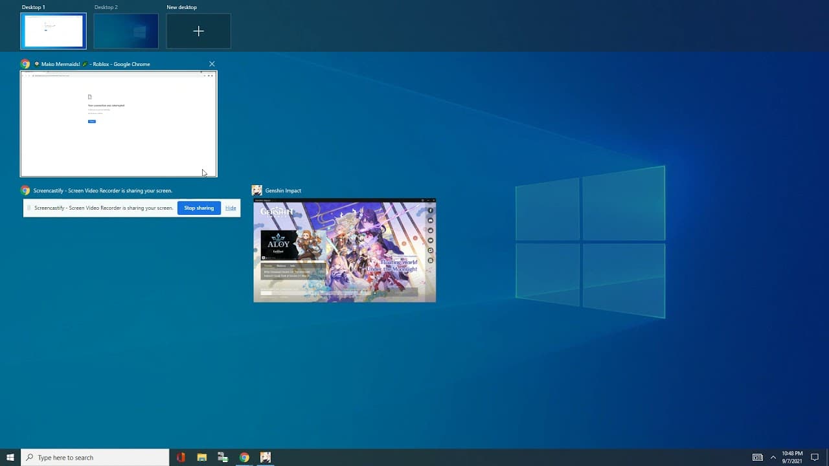Click the Chrome icon beside Mako Mermaids title

25,64
